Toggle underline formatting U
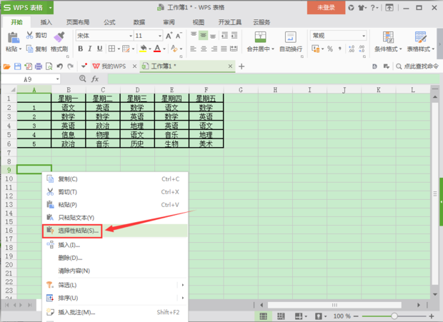443x322 pixels. pyautogui.click(x=99, y=49)
